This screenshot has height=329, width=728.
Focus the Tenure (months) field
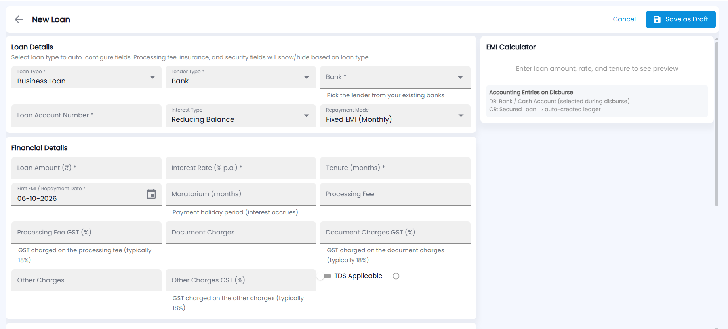tap(395, 168)
